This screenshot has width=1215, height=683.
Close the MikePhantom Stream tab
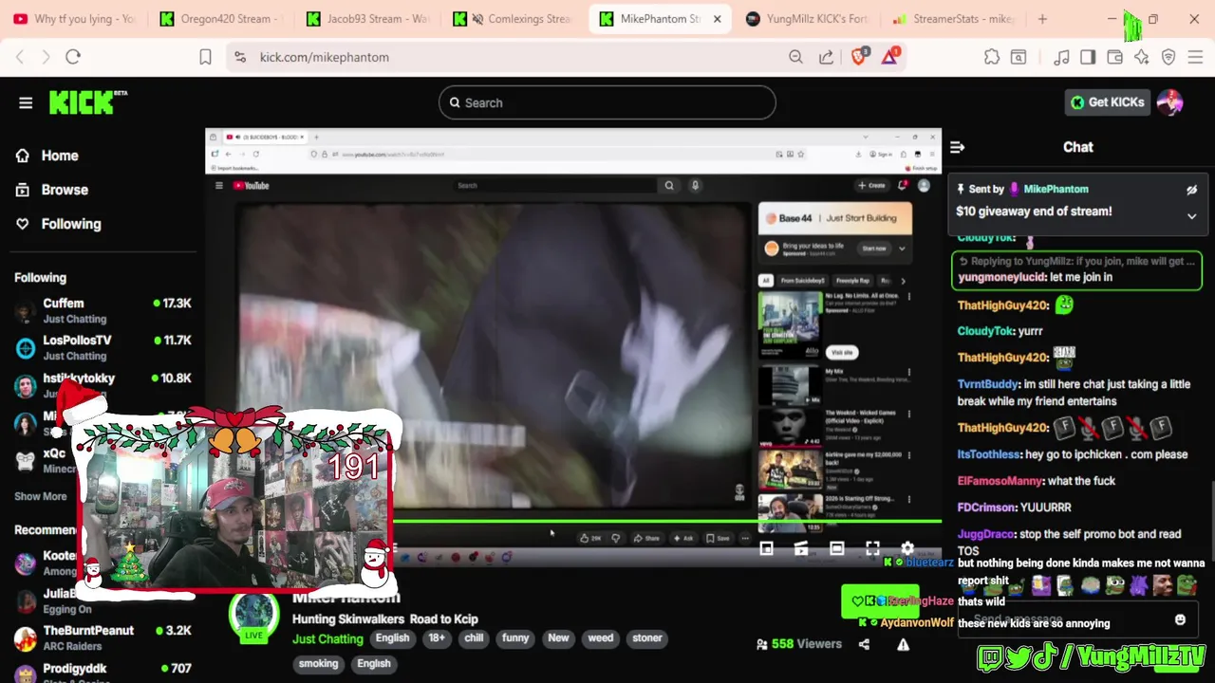click(717, 19)
